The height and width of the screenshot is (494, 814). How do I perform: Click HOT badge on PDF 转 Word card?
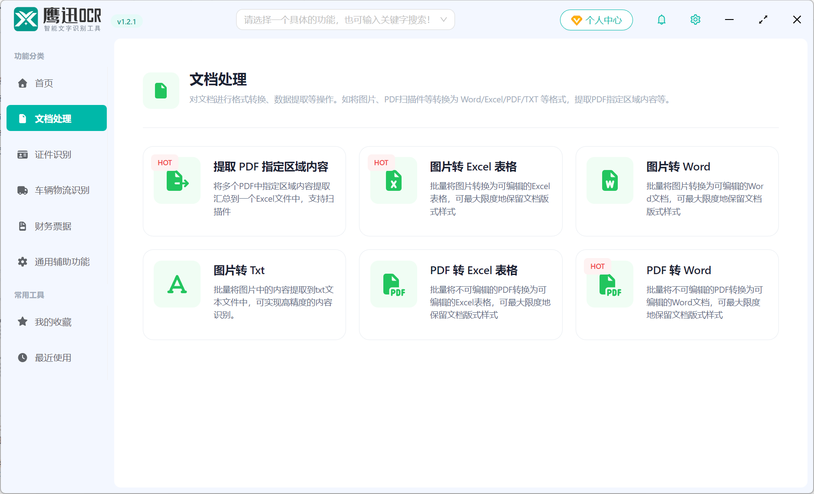click(597, 266)
